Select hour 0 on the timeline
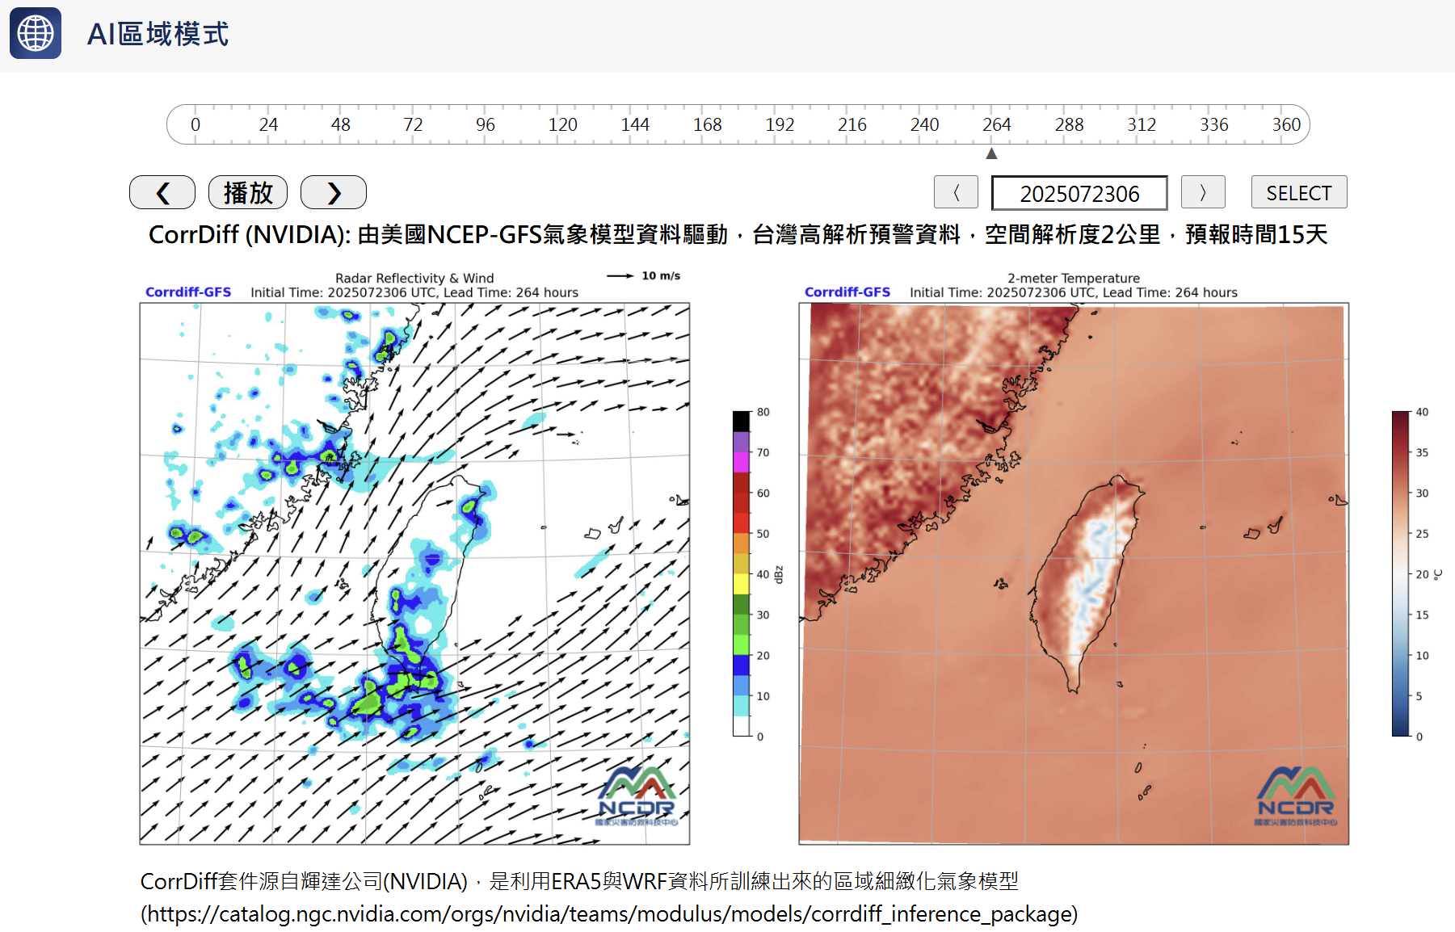Image resolution: width=1455 pixels, height=932 pixels. (196, 124)
